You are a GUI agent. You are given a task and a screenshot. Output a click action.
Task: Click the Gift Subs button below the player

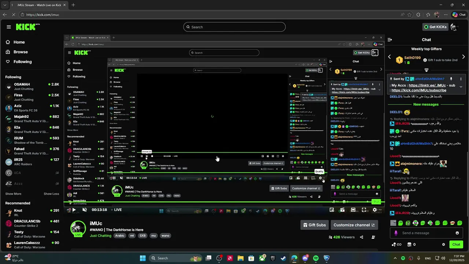click(314, 225)
